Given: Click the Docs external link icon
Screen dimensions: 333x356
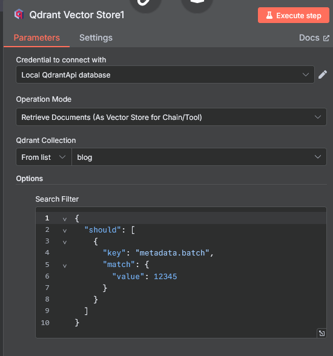Looking at the screenshot, I should (x=326, y=38).
